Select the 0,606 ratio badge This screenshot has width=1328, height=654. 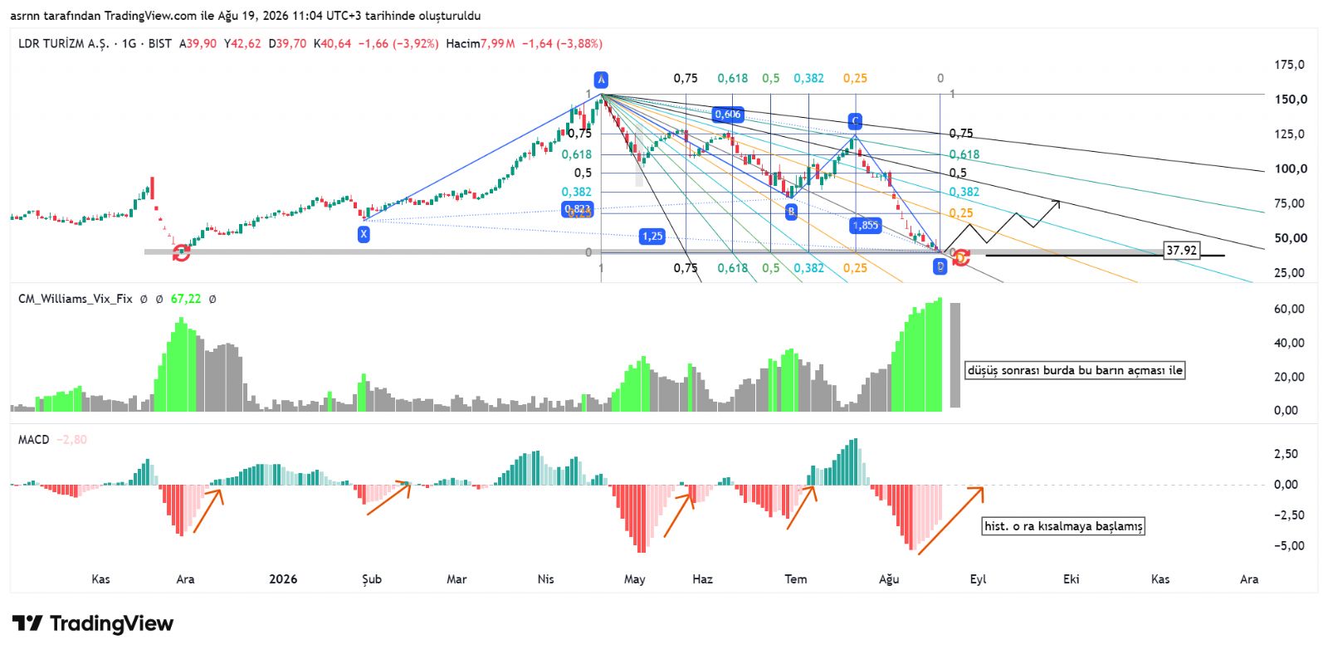727,115
